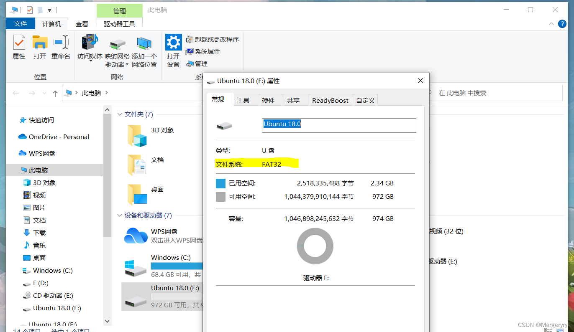Switch to Tools (工具) tab in properties dialog
Screen dimensions: 574x332
(243, 100)
